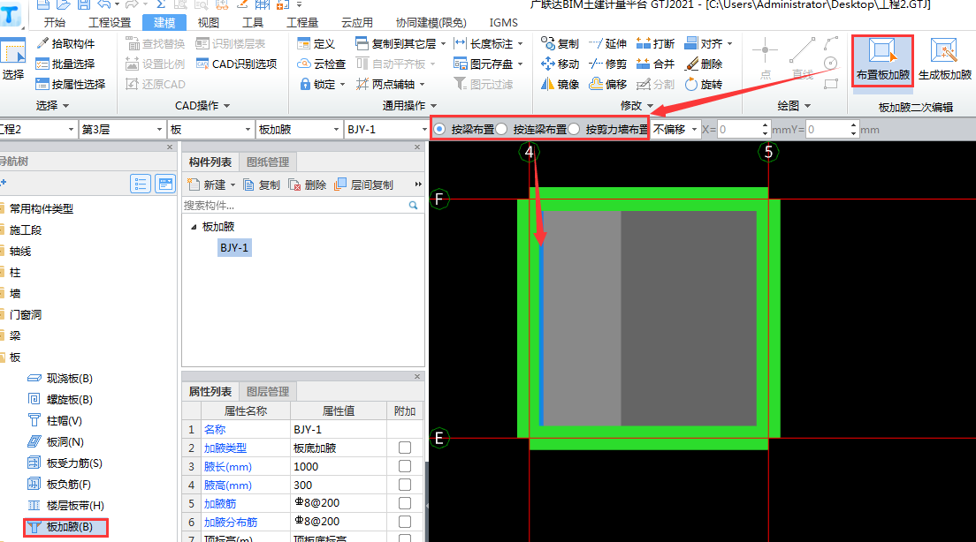Select the 旋转 rotate tool
The image size is (976, 542).
tap(704, 84)
